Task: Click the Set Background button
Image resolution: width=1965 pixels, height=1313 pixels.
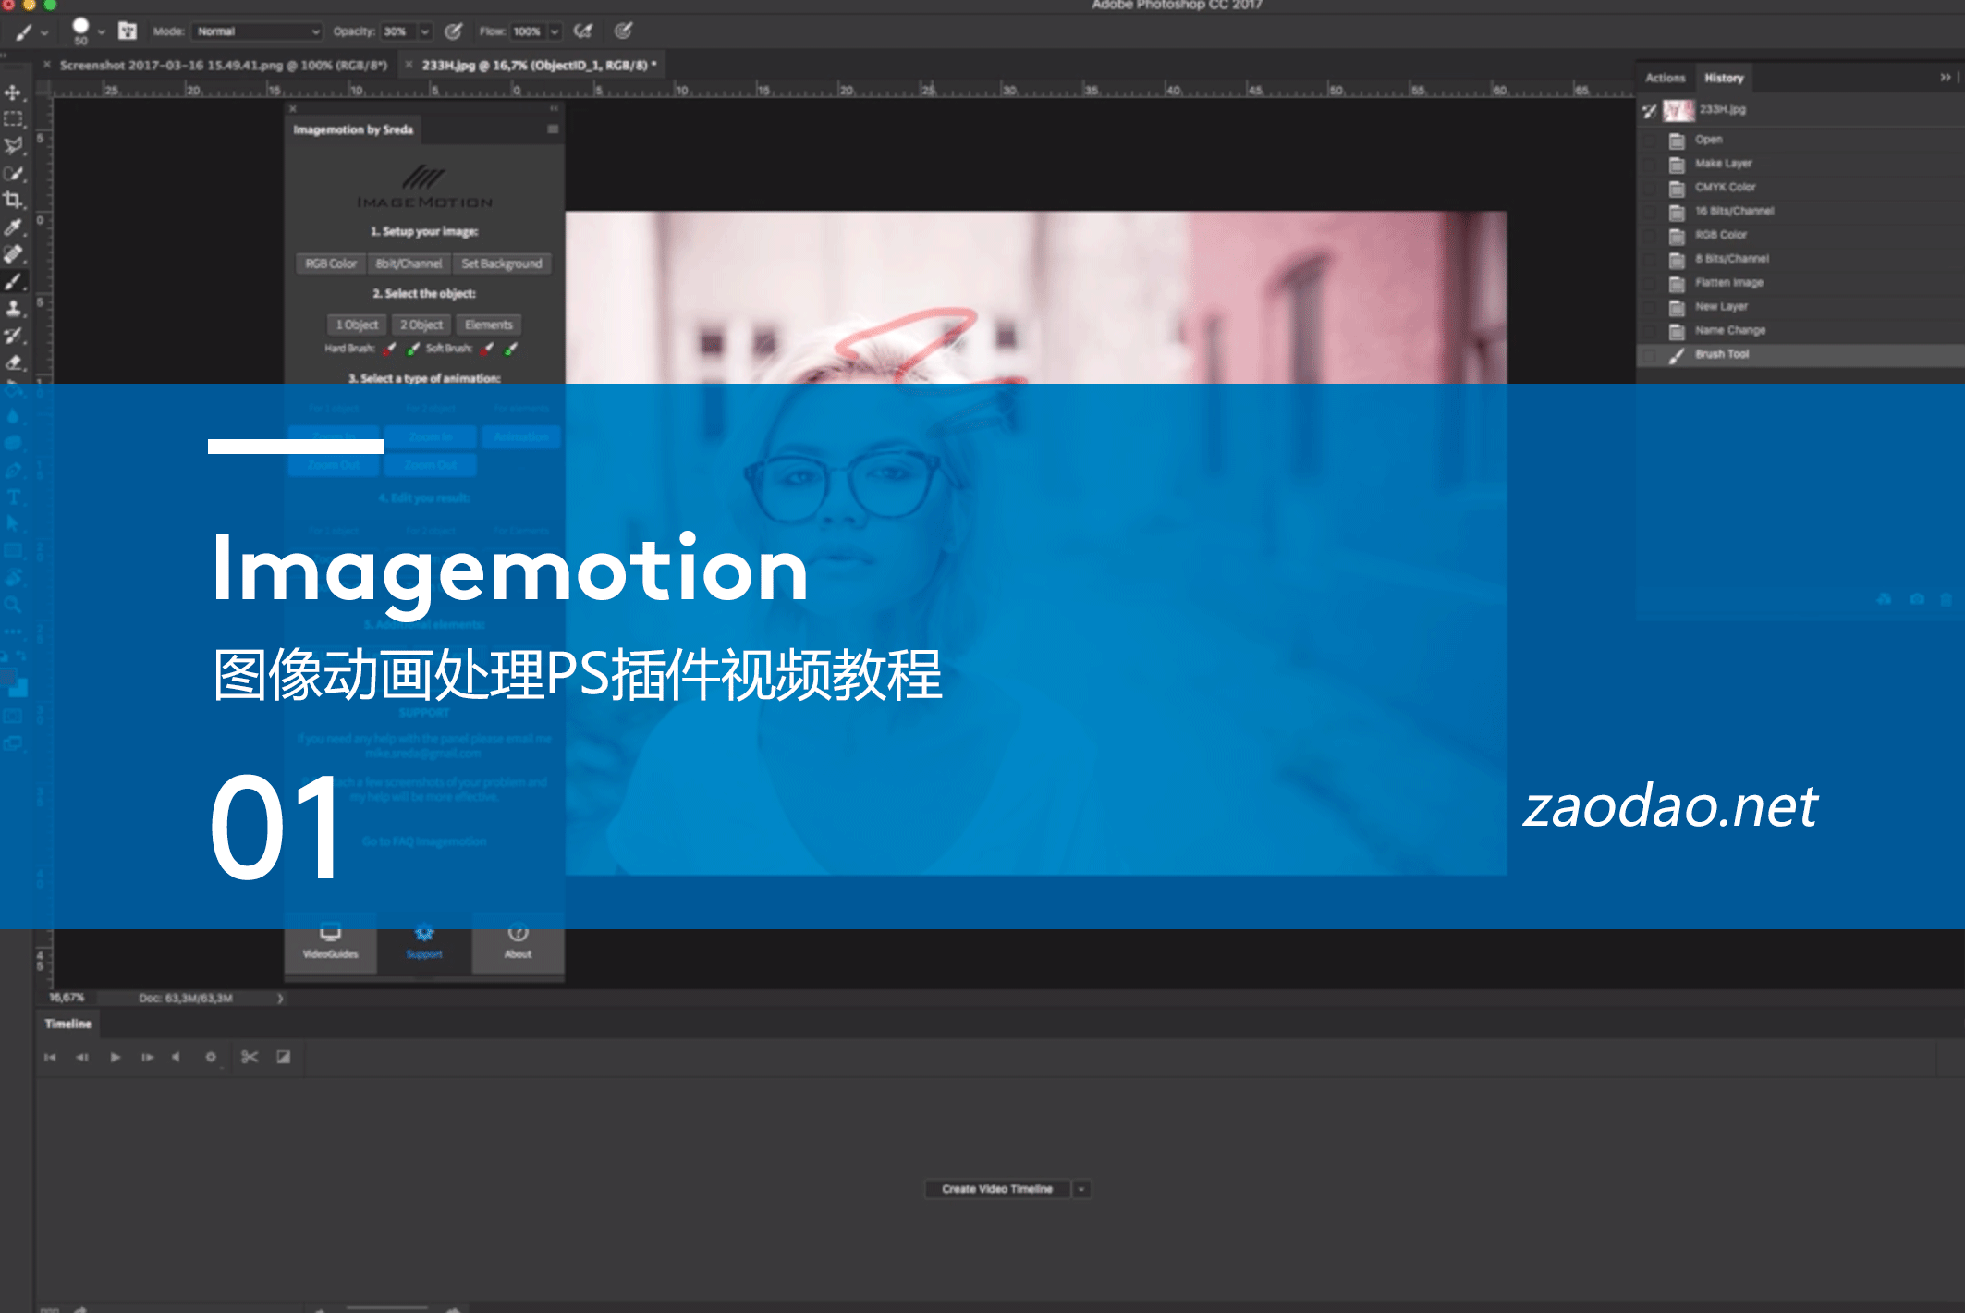Action: point(502,264)
